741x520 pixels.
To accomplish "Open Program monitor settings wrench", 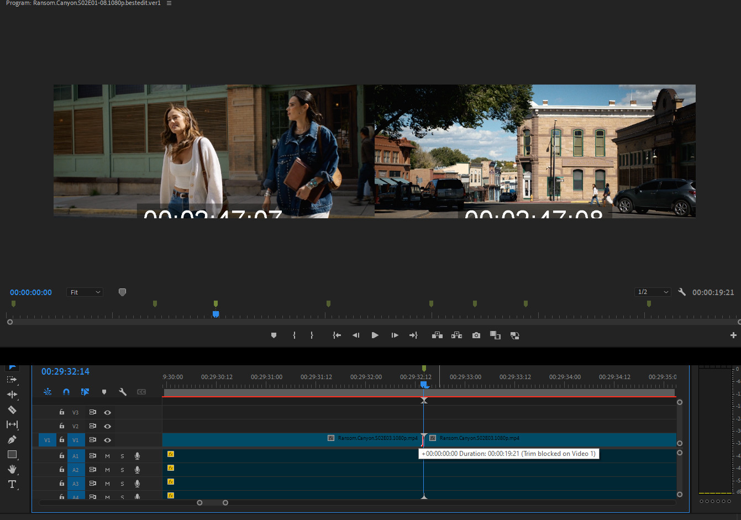I will 682,292.
